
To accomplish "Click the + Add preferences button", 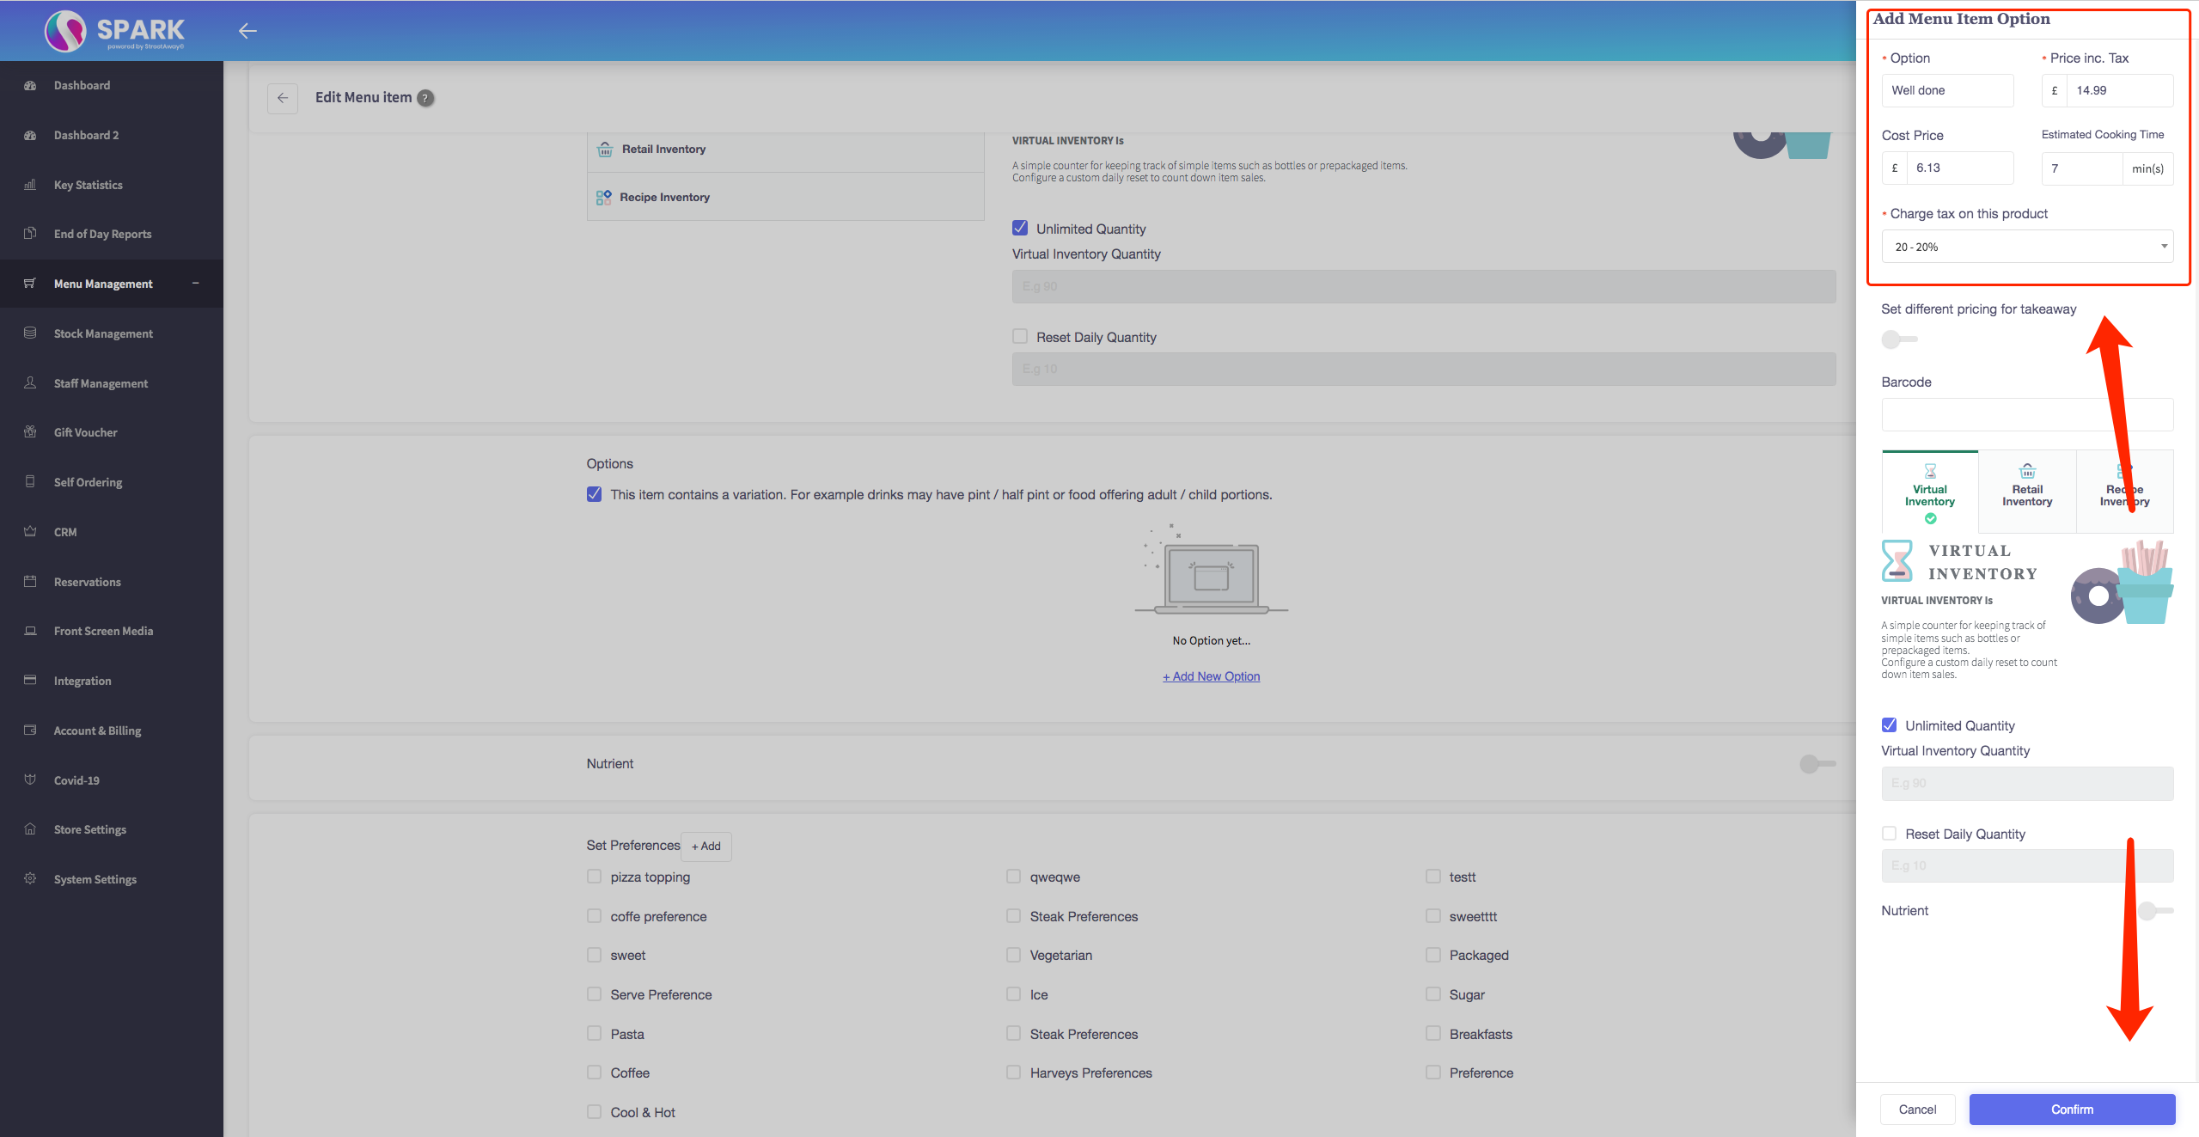I will click(x=706, y=847).
